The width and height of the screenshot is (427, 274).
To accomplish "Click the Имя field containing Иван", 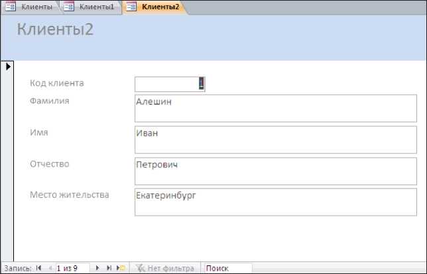I will (x=276, y=140).
